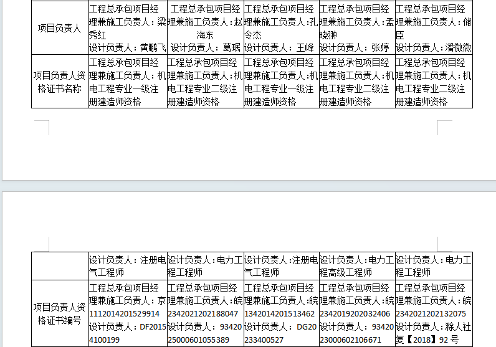This screenshot has height=347, width=496.
Task: Place cursor in the 孔令杰 / 王峰 cell
Action: (281, 28)
